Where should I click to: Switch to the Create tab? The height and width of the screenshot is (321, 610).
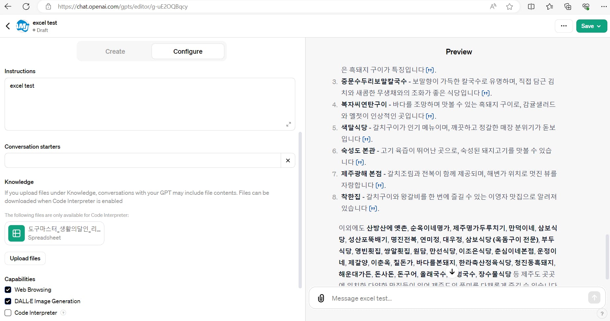click(x=115, y=51)
